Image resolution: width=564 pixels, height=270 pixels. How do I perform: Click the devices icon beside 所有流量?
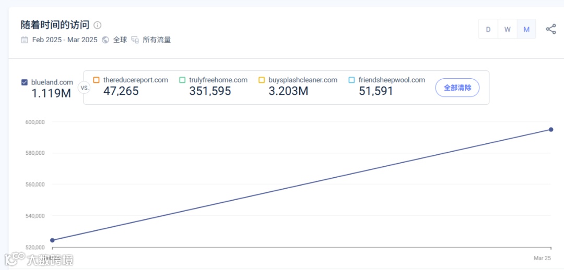pos(135,40)
